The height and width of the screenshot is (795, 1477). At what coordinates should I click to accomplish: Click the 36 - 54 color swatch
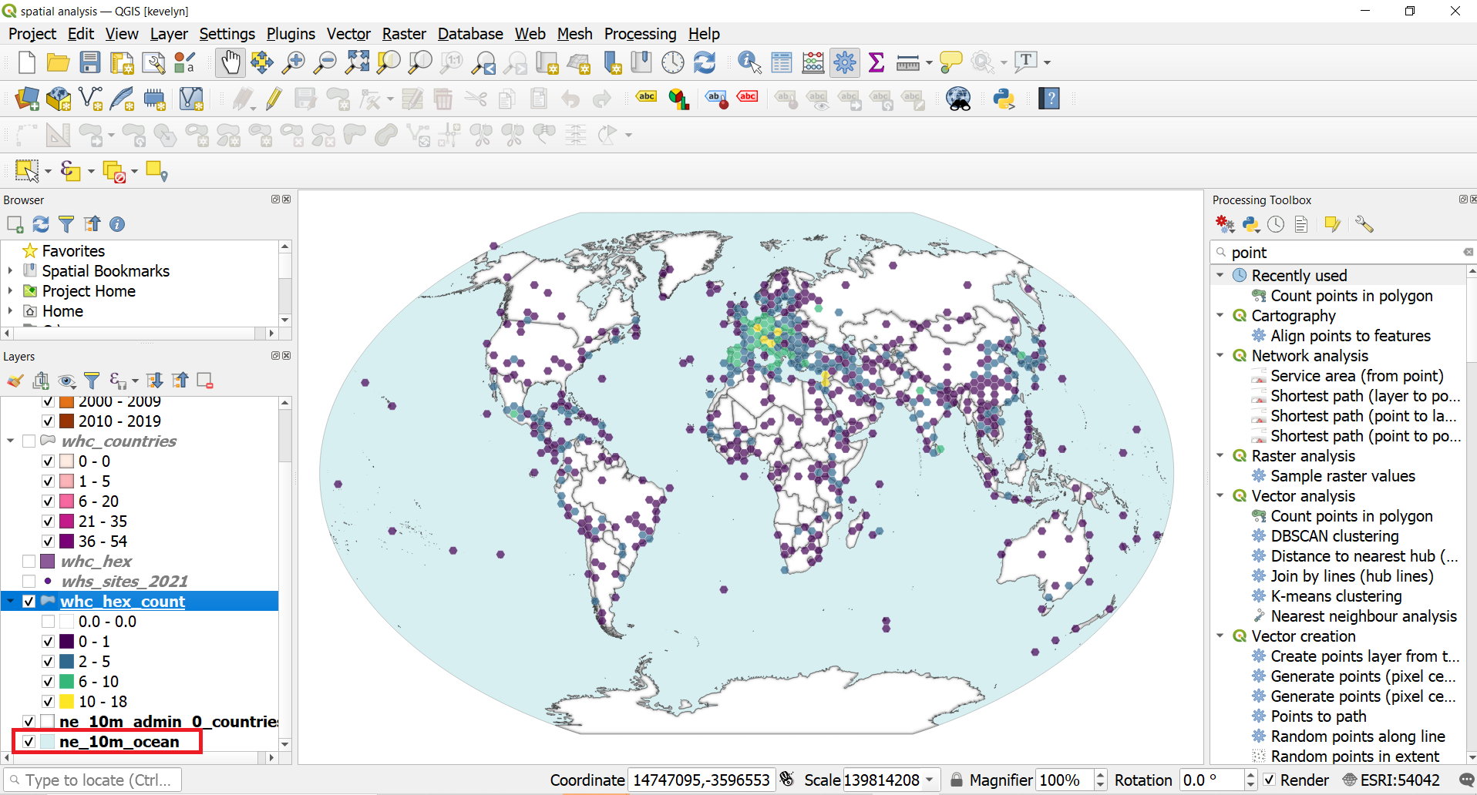(66, 541)
